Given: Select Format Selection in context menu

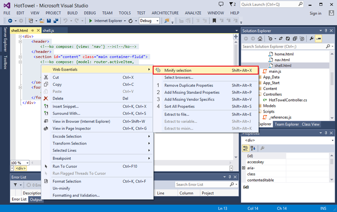Looking at the screenshot, I should point(98,181).
